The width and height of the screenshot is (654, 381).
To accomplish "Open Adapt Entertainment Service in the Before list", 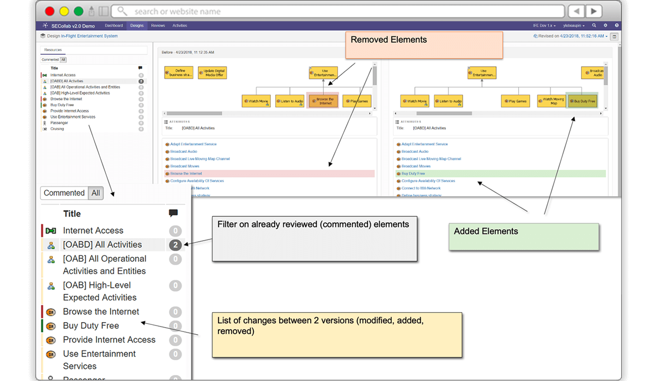I will [x=193, y=144].
